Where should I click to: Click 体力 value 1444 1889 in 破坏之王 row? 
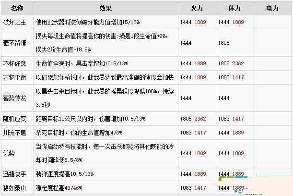pyautogui.click(x=231, y=22)
